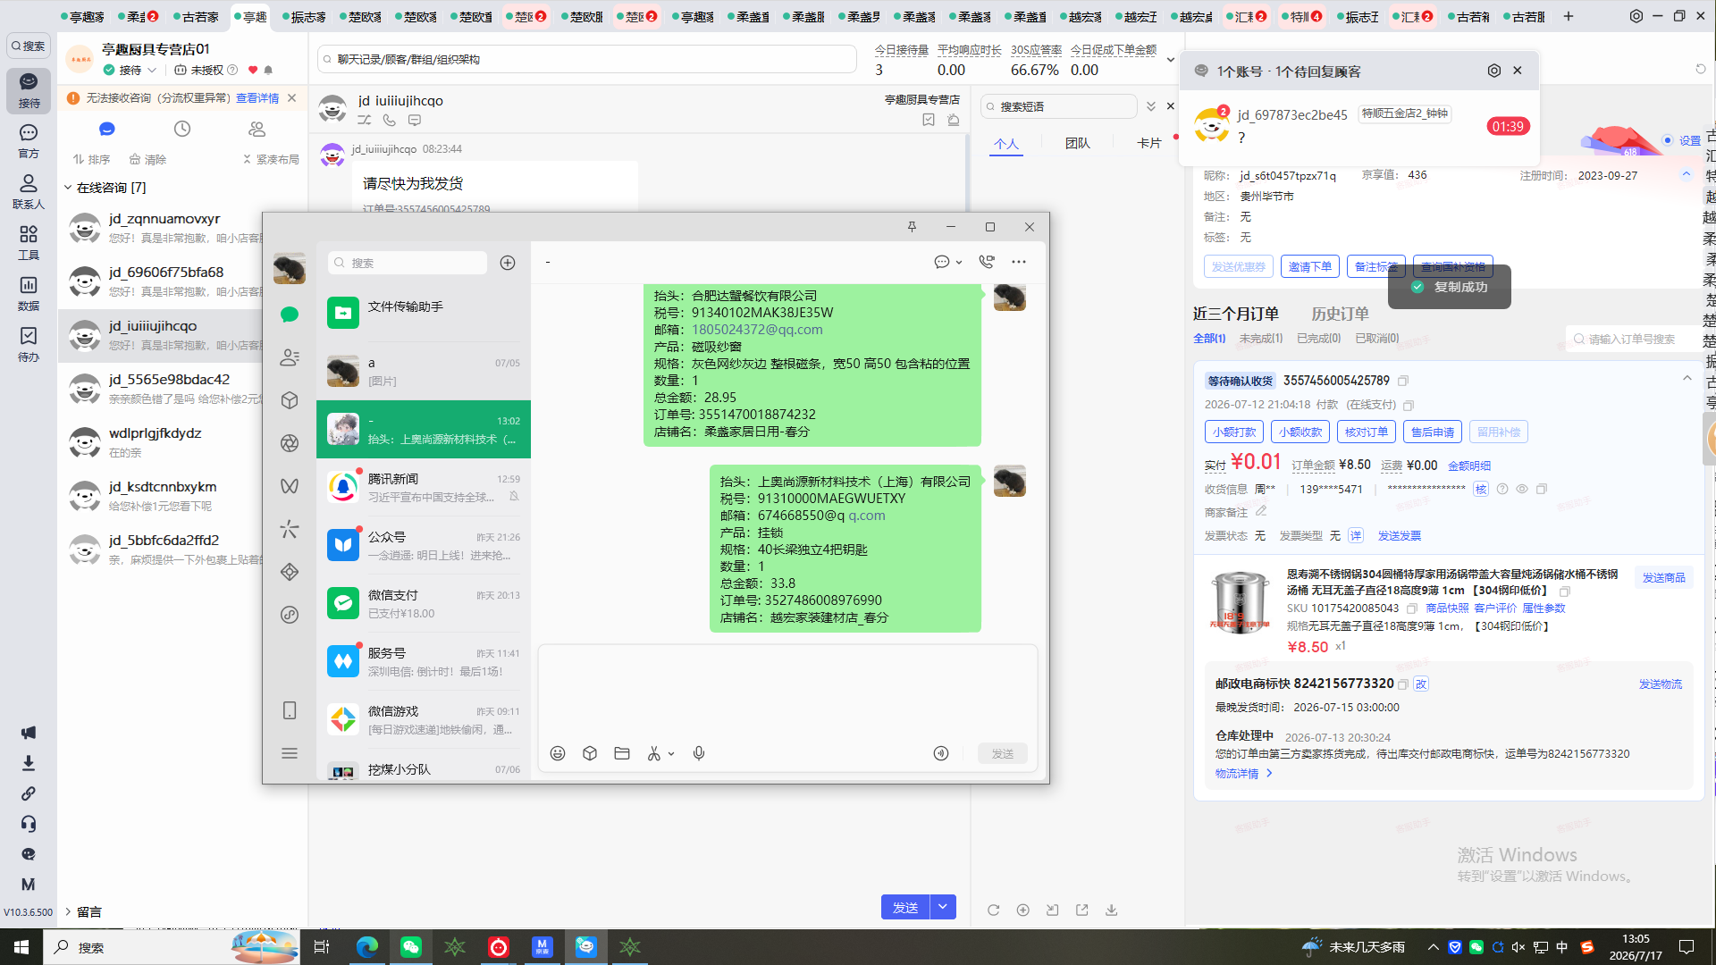
Task: Click the 搜索短语 input field
Action: pos(1059,106)
